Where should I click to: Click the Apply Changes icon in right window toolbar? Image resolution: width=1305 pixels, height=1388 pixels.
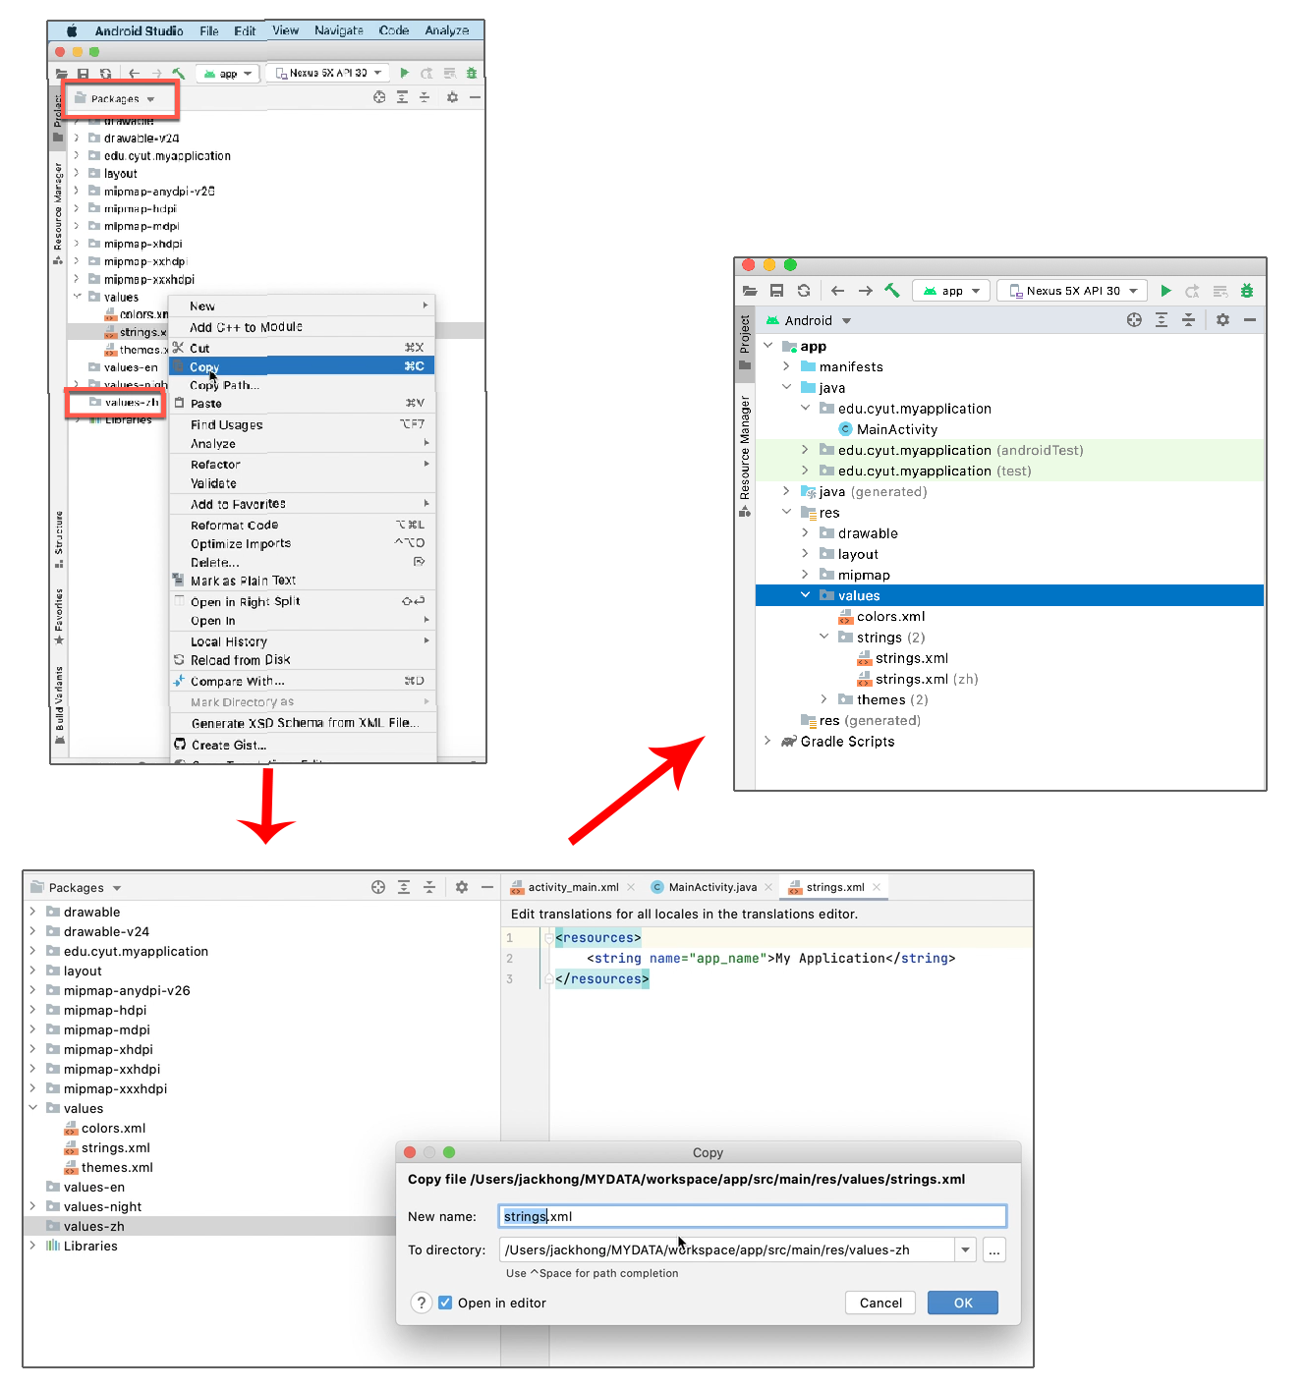1192,291
